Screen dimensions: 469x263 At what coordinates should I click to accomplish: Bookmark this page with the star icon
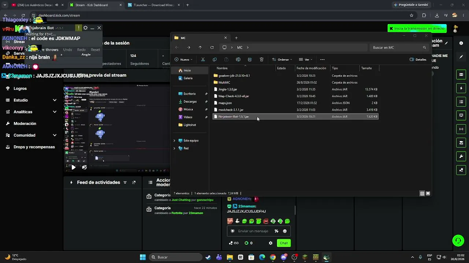coord(411,15)
